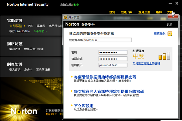
Task: Click the arrow icon next to 效能
Action: (130, 12)
